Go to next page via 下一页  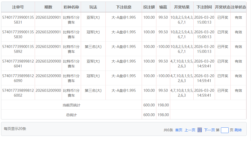coord(209,130)
